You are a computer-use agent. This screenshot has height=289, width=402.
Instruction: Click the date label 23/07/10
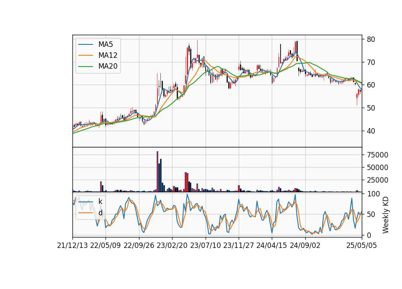205,245
